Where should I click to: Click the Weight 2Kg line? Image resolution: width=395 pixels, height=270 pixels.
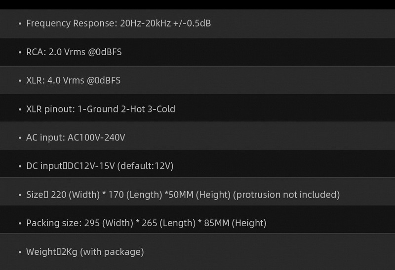85,252
